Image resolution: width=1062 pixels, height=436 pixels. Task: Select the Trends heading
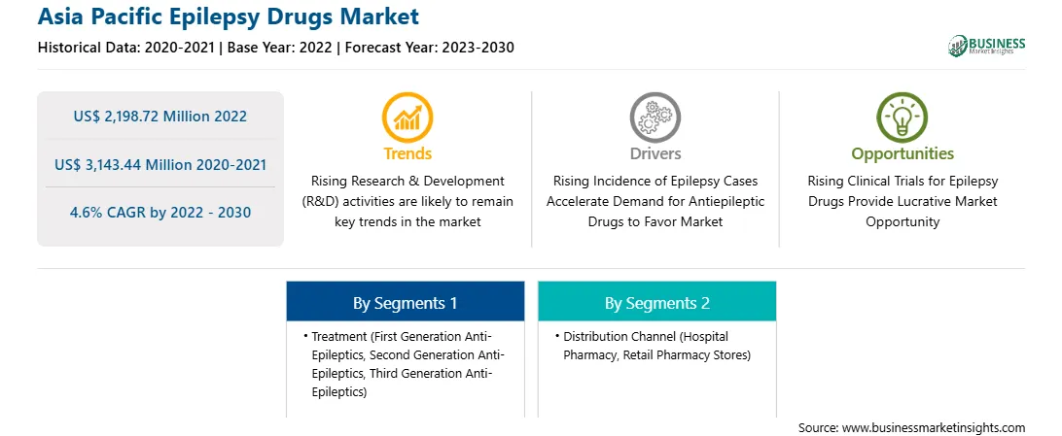coord(407,153)
